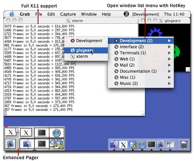
Task: Click the large X window thumbnail in pager
Action: [10, 132]
